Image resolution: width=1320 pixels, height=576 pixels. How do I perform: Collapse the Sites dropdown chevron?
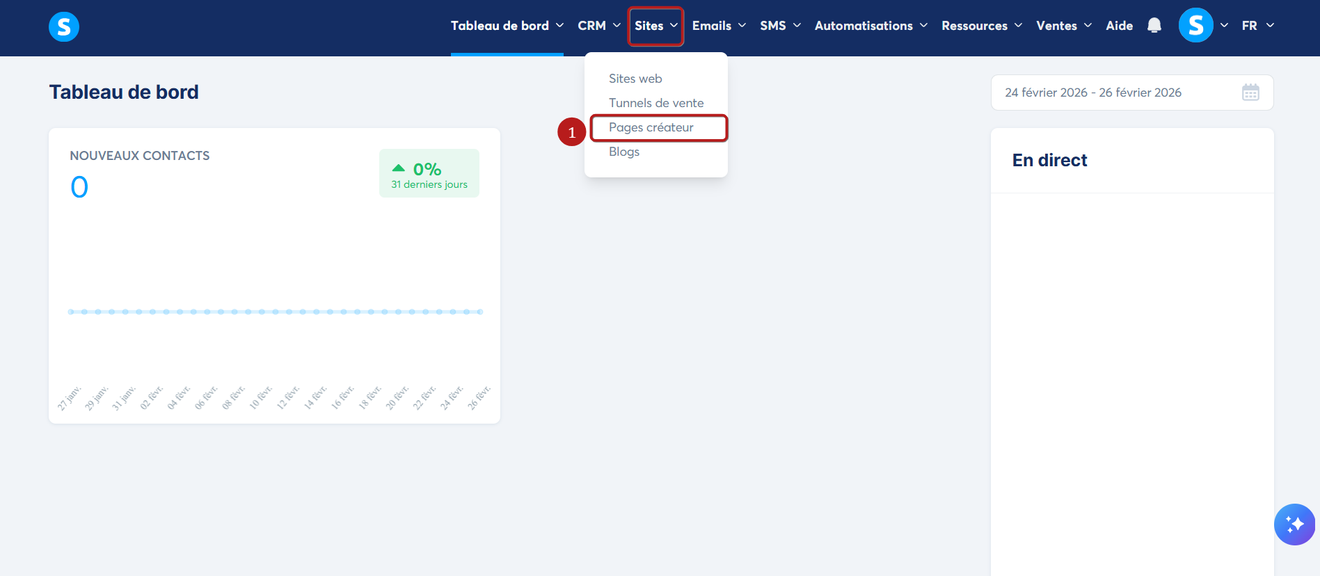pos(674,25)
